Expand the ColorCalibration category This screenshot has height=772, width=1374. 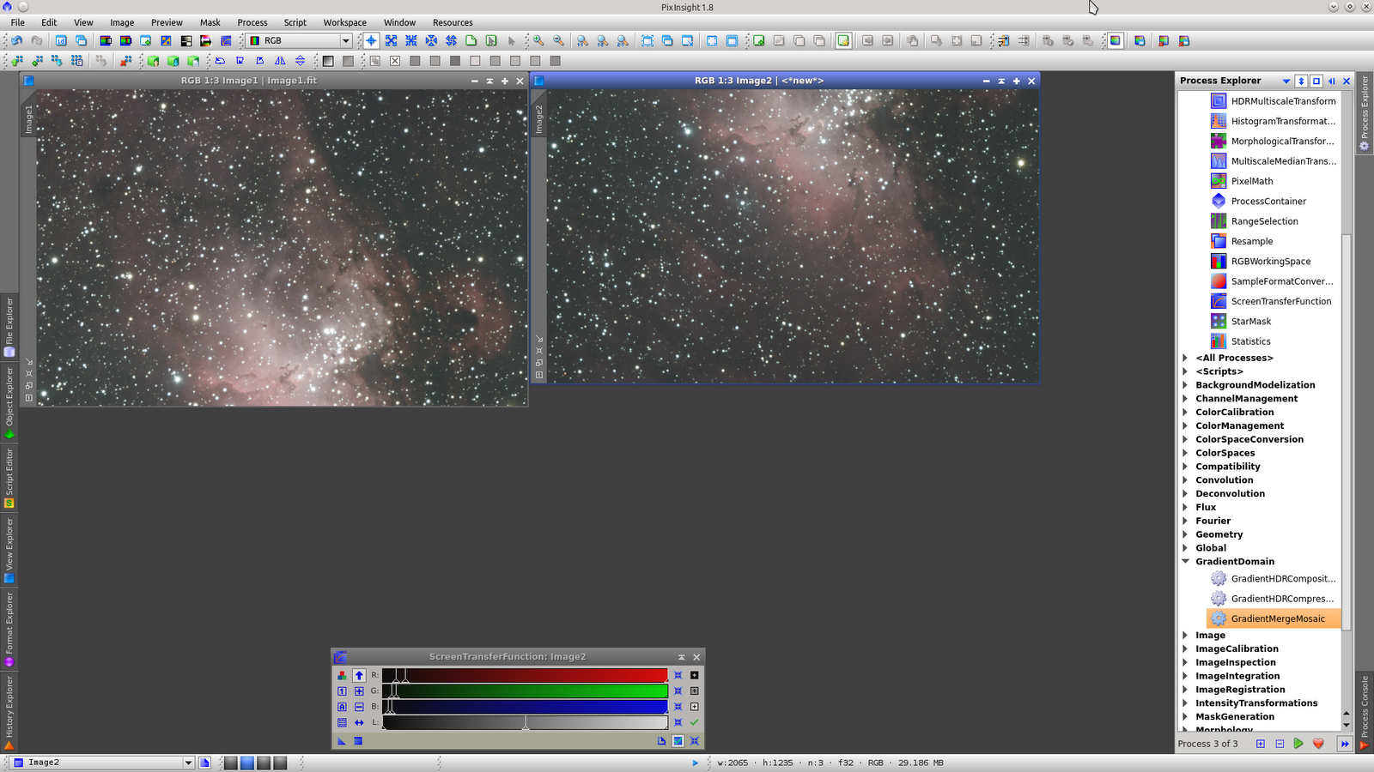click(1185, 413)
